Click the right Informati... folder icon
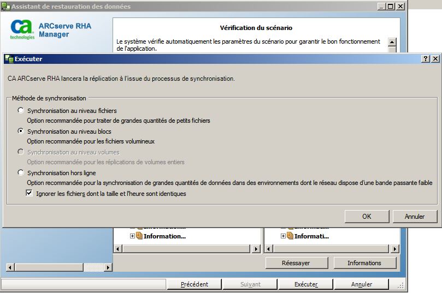 [290, 236]
